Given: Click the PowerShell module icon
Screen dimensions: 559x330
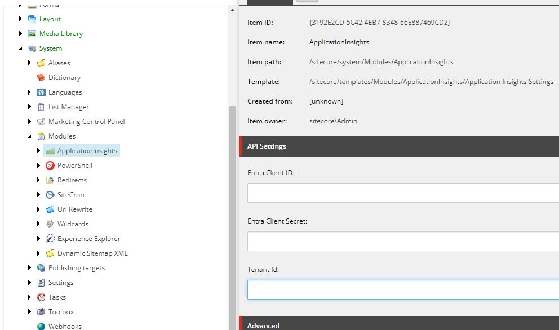Looking at the screenshot, I should tap(50, 166).
